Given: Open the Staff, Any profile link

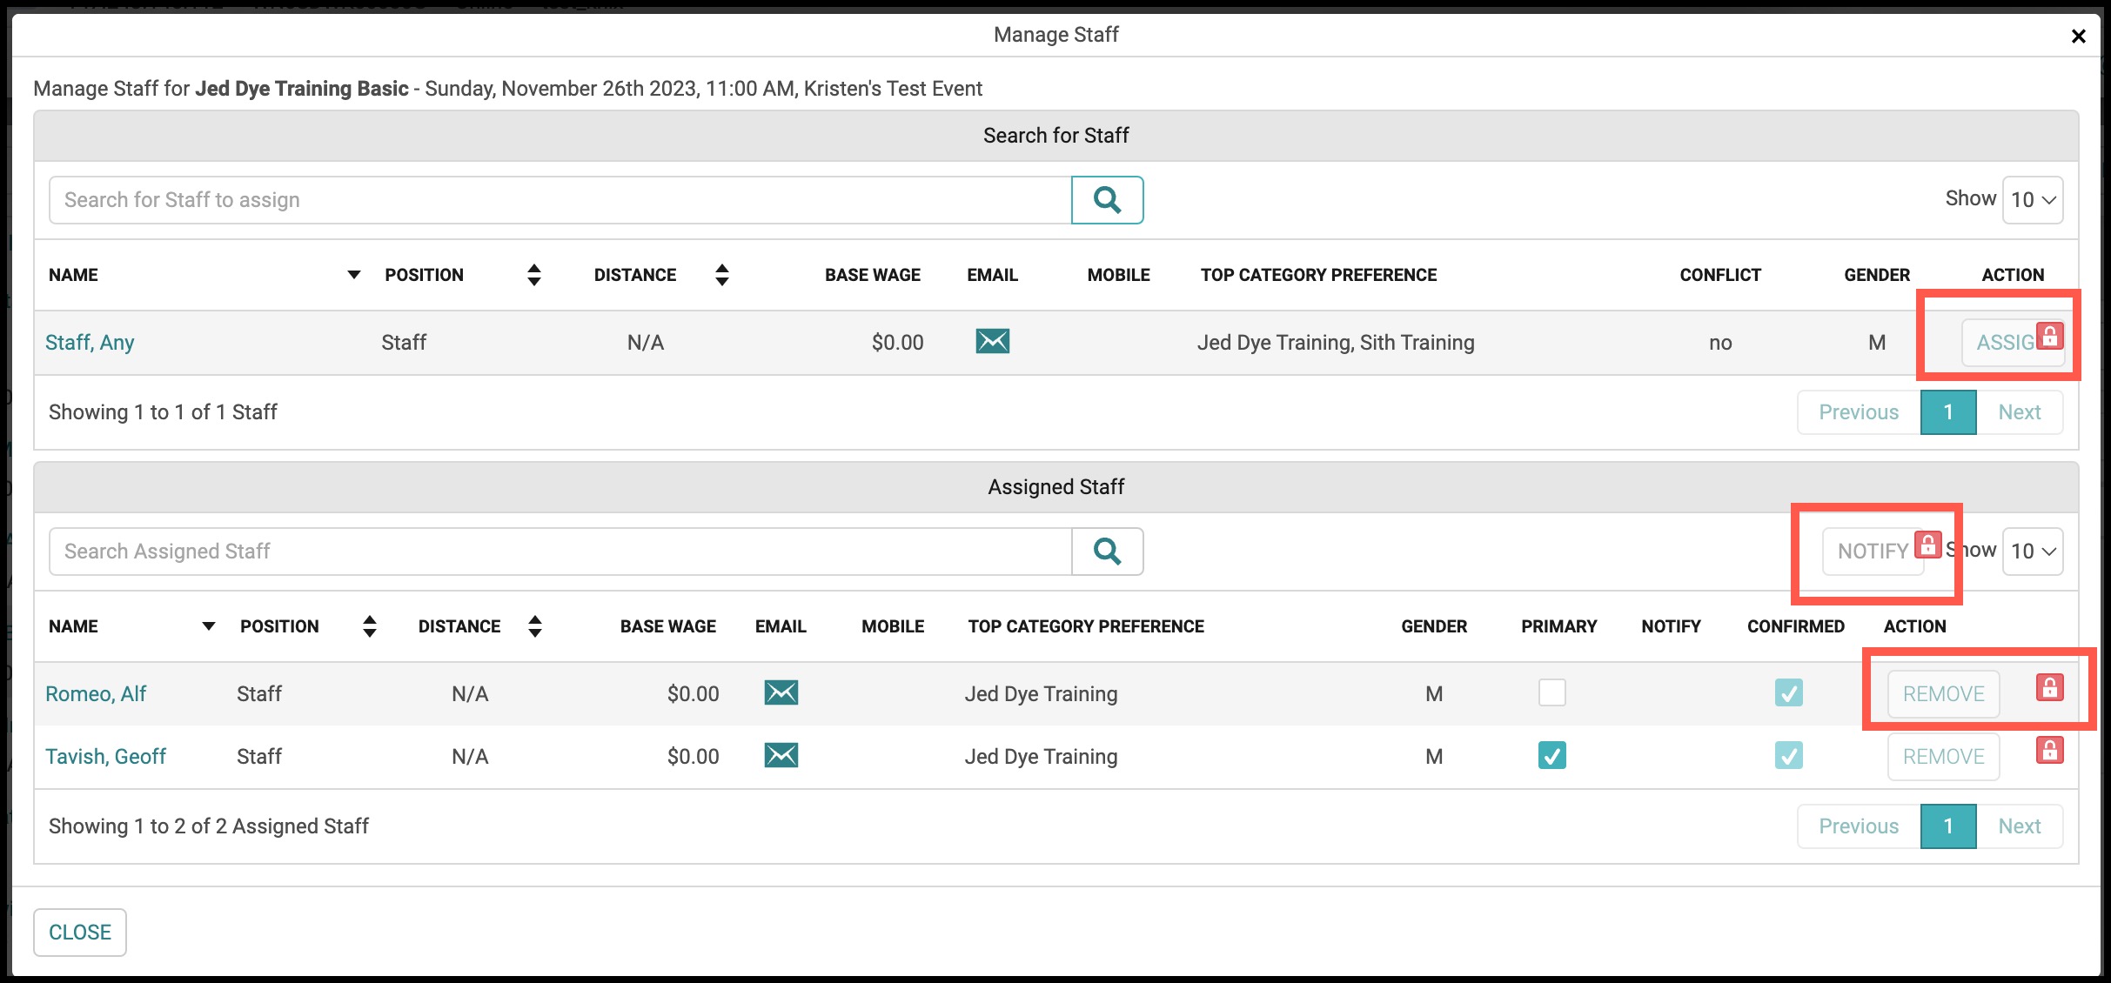Looking at the screenshot, I should pos(90,343).
